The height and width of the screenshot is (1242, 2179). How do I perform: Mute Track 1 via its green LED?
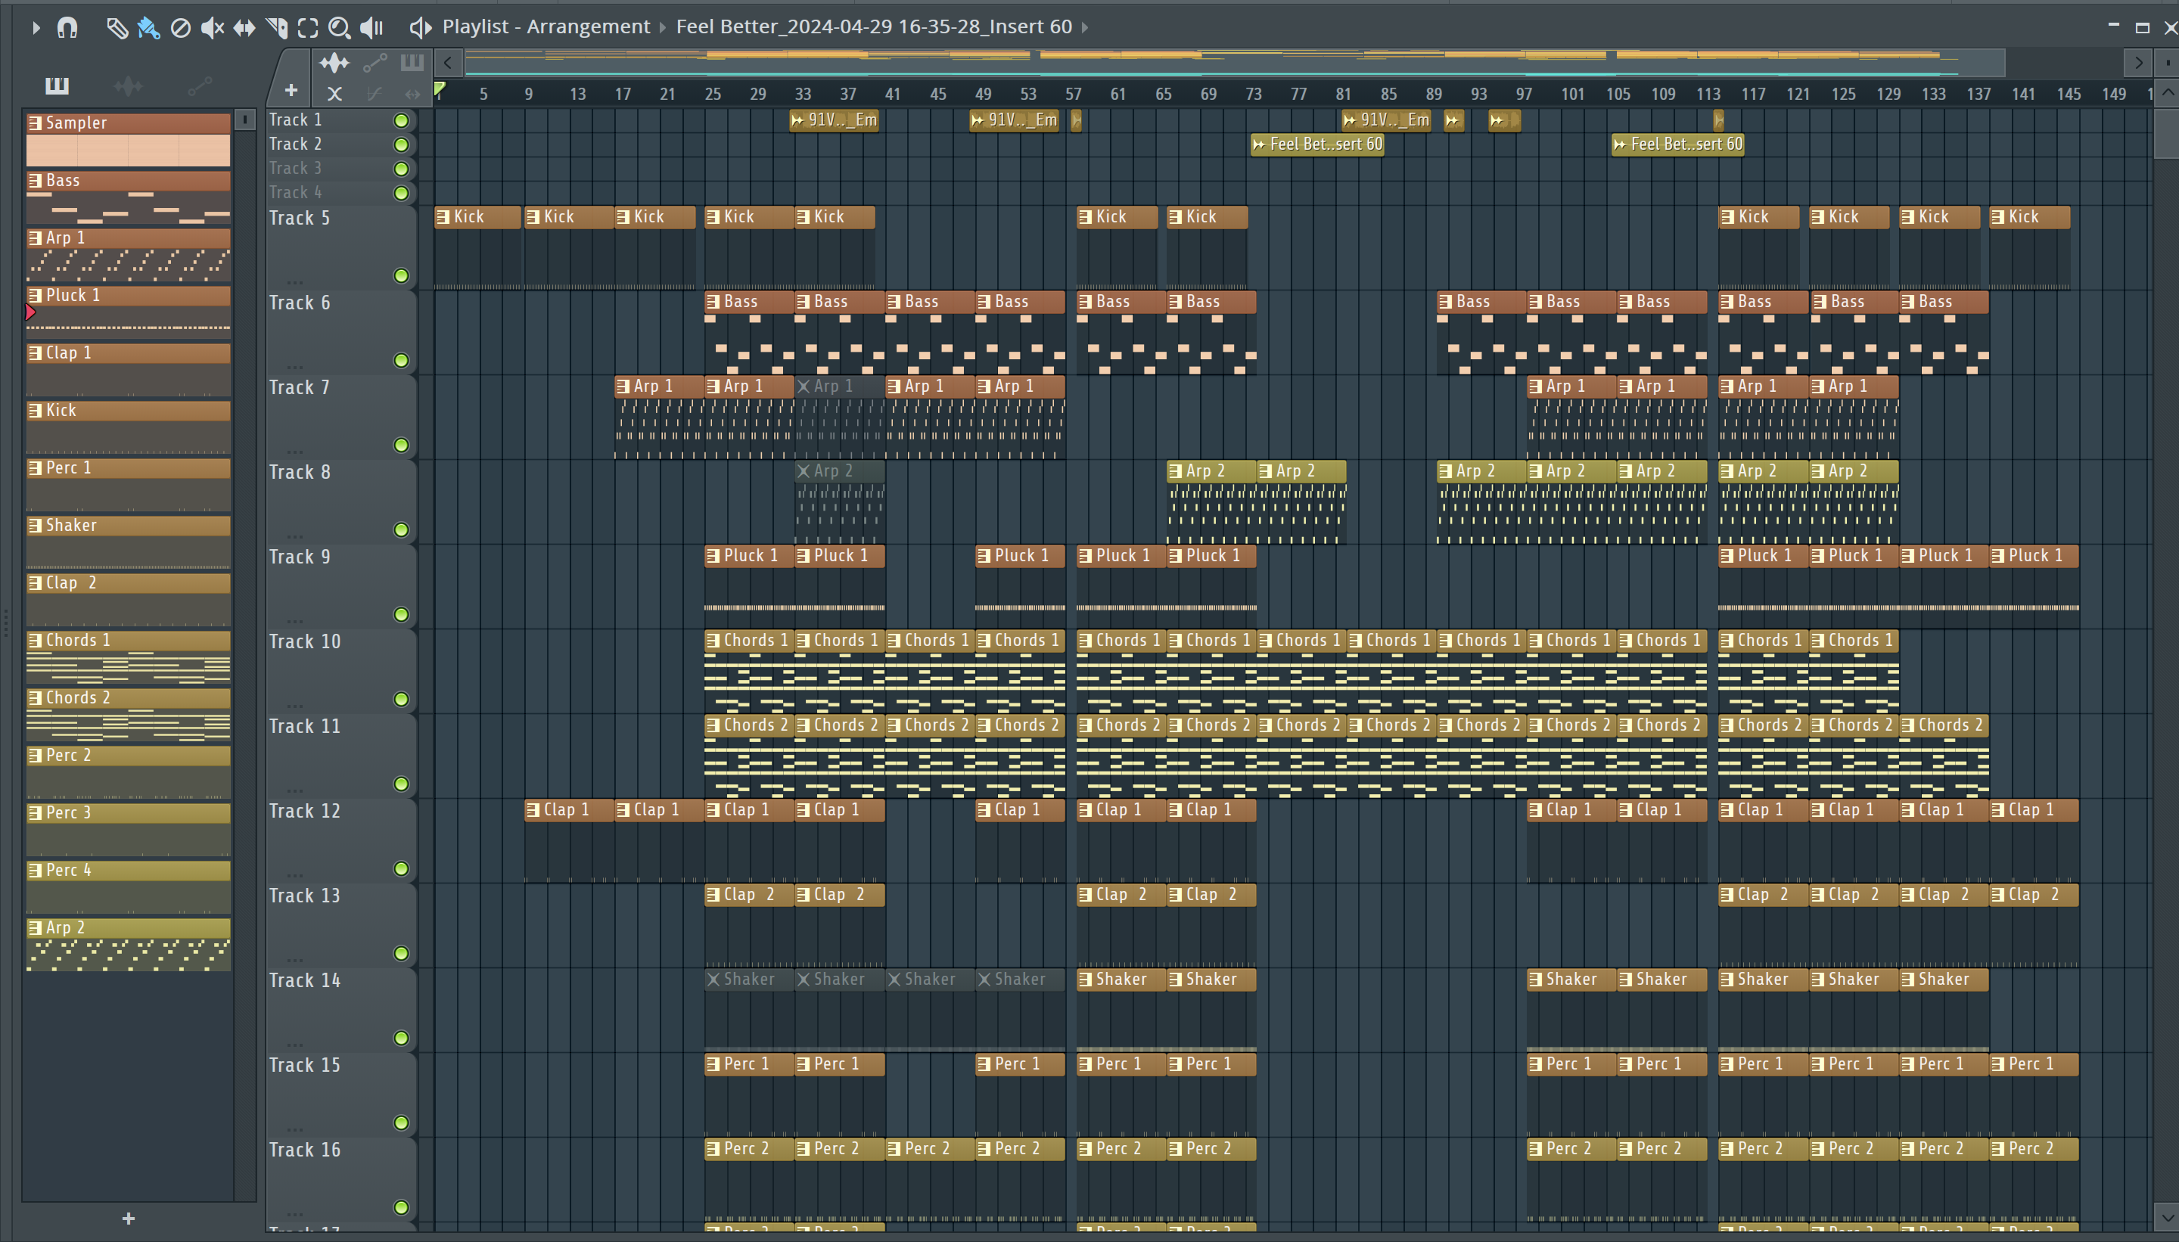401,120
